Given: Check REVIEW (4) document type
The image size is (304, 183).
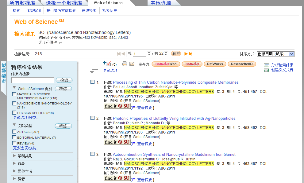Looking at the screenshot, I should coord(14,143).
